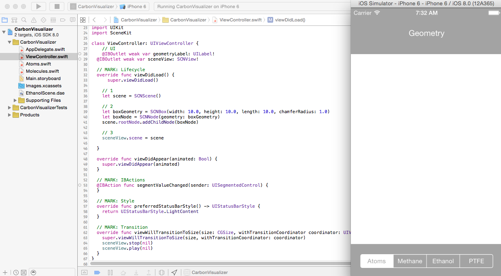The image size is (501, 276).
Task: Toggle source-control status file filter
Action: [23, 272]
